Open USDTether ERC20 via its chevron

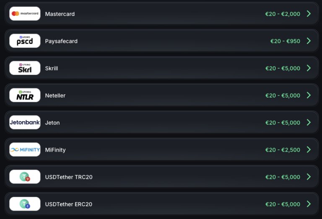[x=309, y=204]
